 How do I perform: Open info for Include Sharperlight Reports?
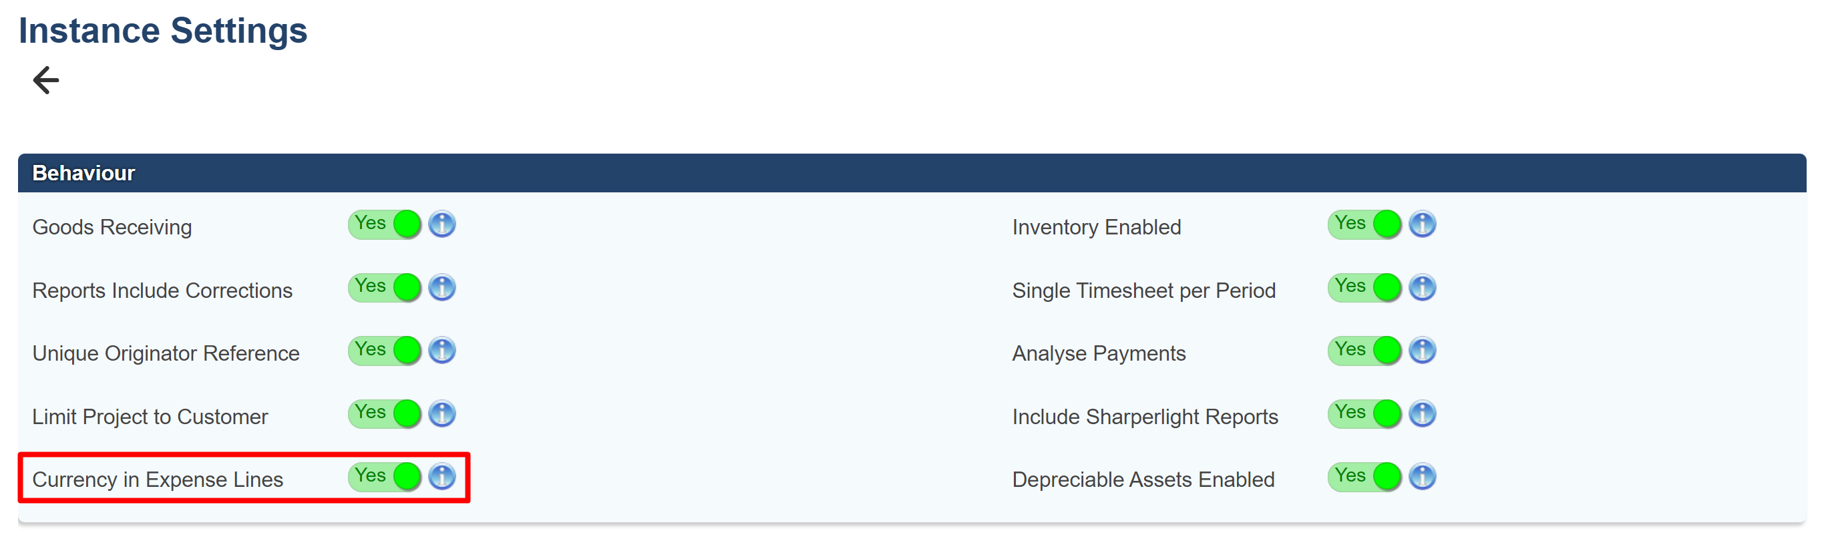pos(1422,413)
